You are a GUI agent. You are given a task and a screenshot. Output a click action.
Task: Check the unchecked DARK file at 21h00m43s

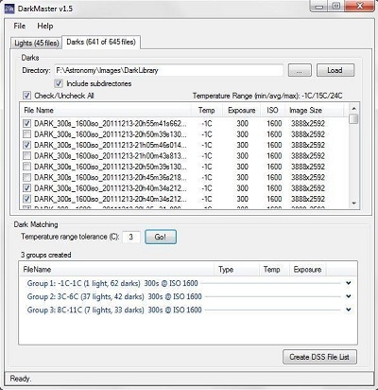(x=27, y=156)
